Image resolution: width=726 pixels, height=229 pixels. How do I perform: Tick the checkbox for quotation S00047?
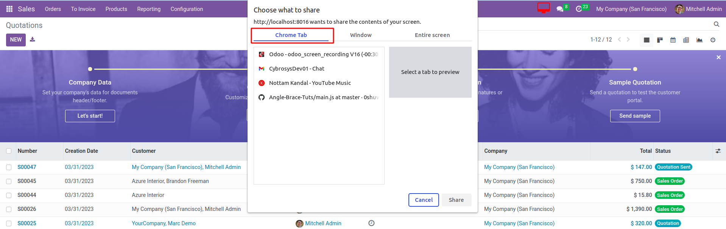click(9, 167)
